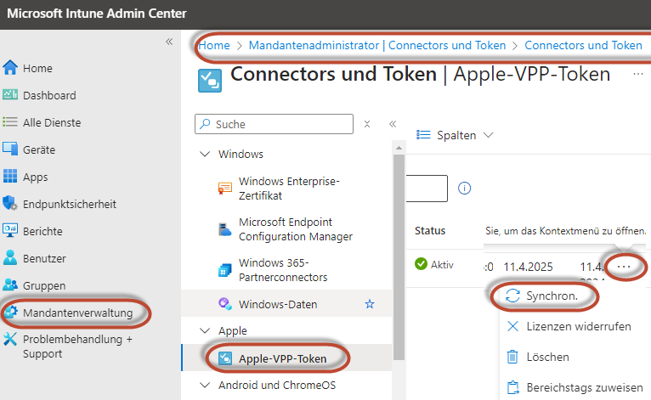Select the Endpunktsicherheit shield icon
Screen dimensions: 651x400
pyautogui.click(x=11, y=204)
